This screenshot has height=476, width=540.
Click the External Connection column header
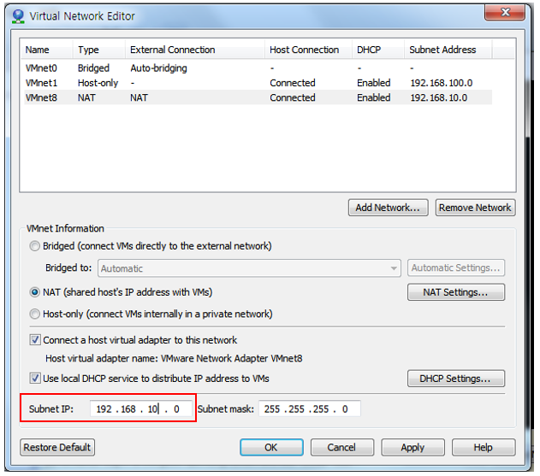(195, 50)
